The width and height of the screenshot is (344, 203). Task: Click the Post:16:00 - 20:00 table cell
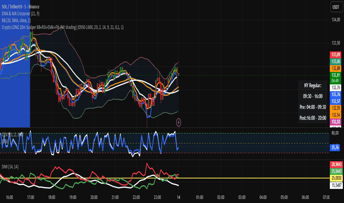[x=313, y=117]
